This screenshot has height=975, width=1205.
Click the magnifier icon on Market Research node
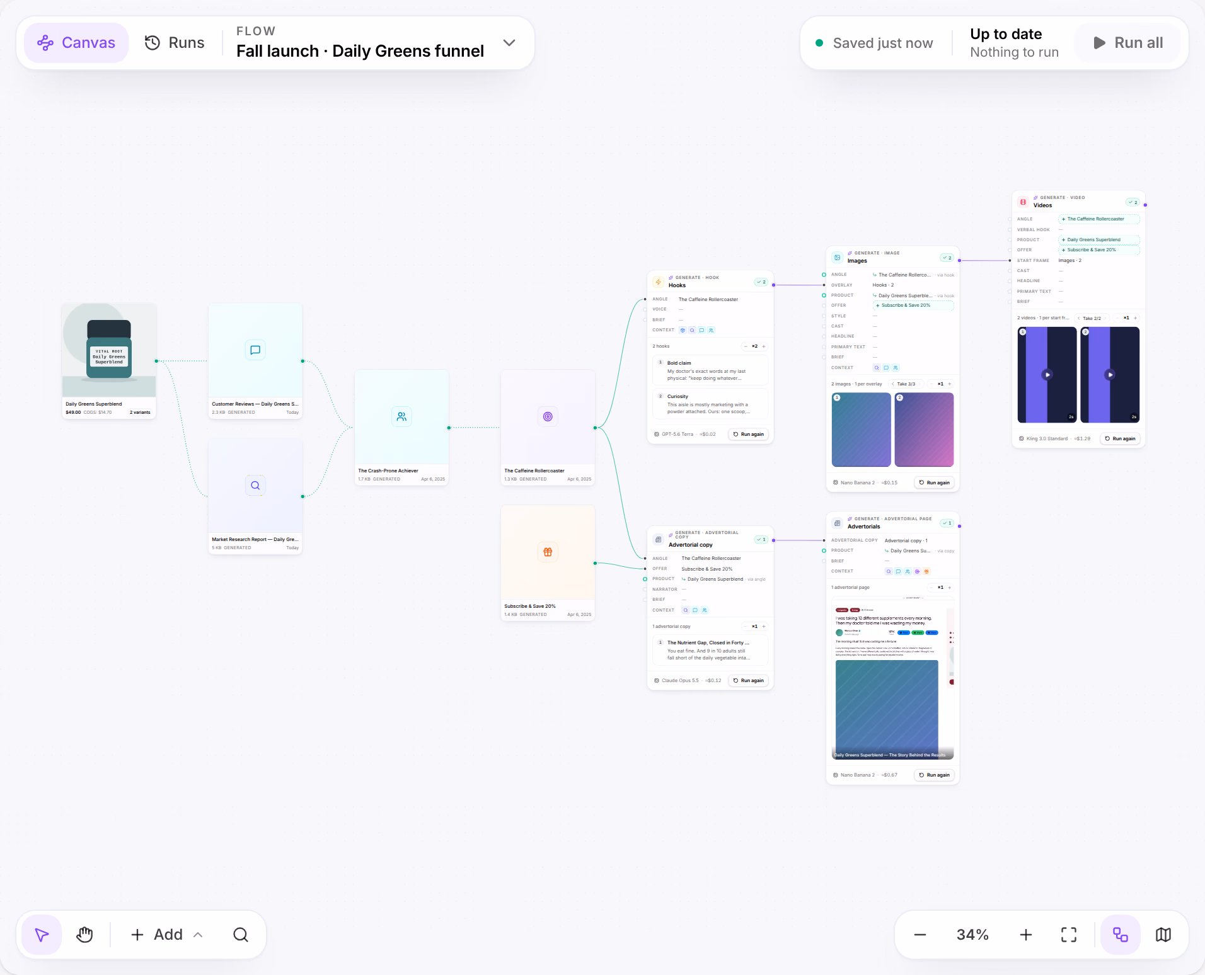[255, 486]
